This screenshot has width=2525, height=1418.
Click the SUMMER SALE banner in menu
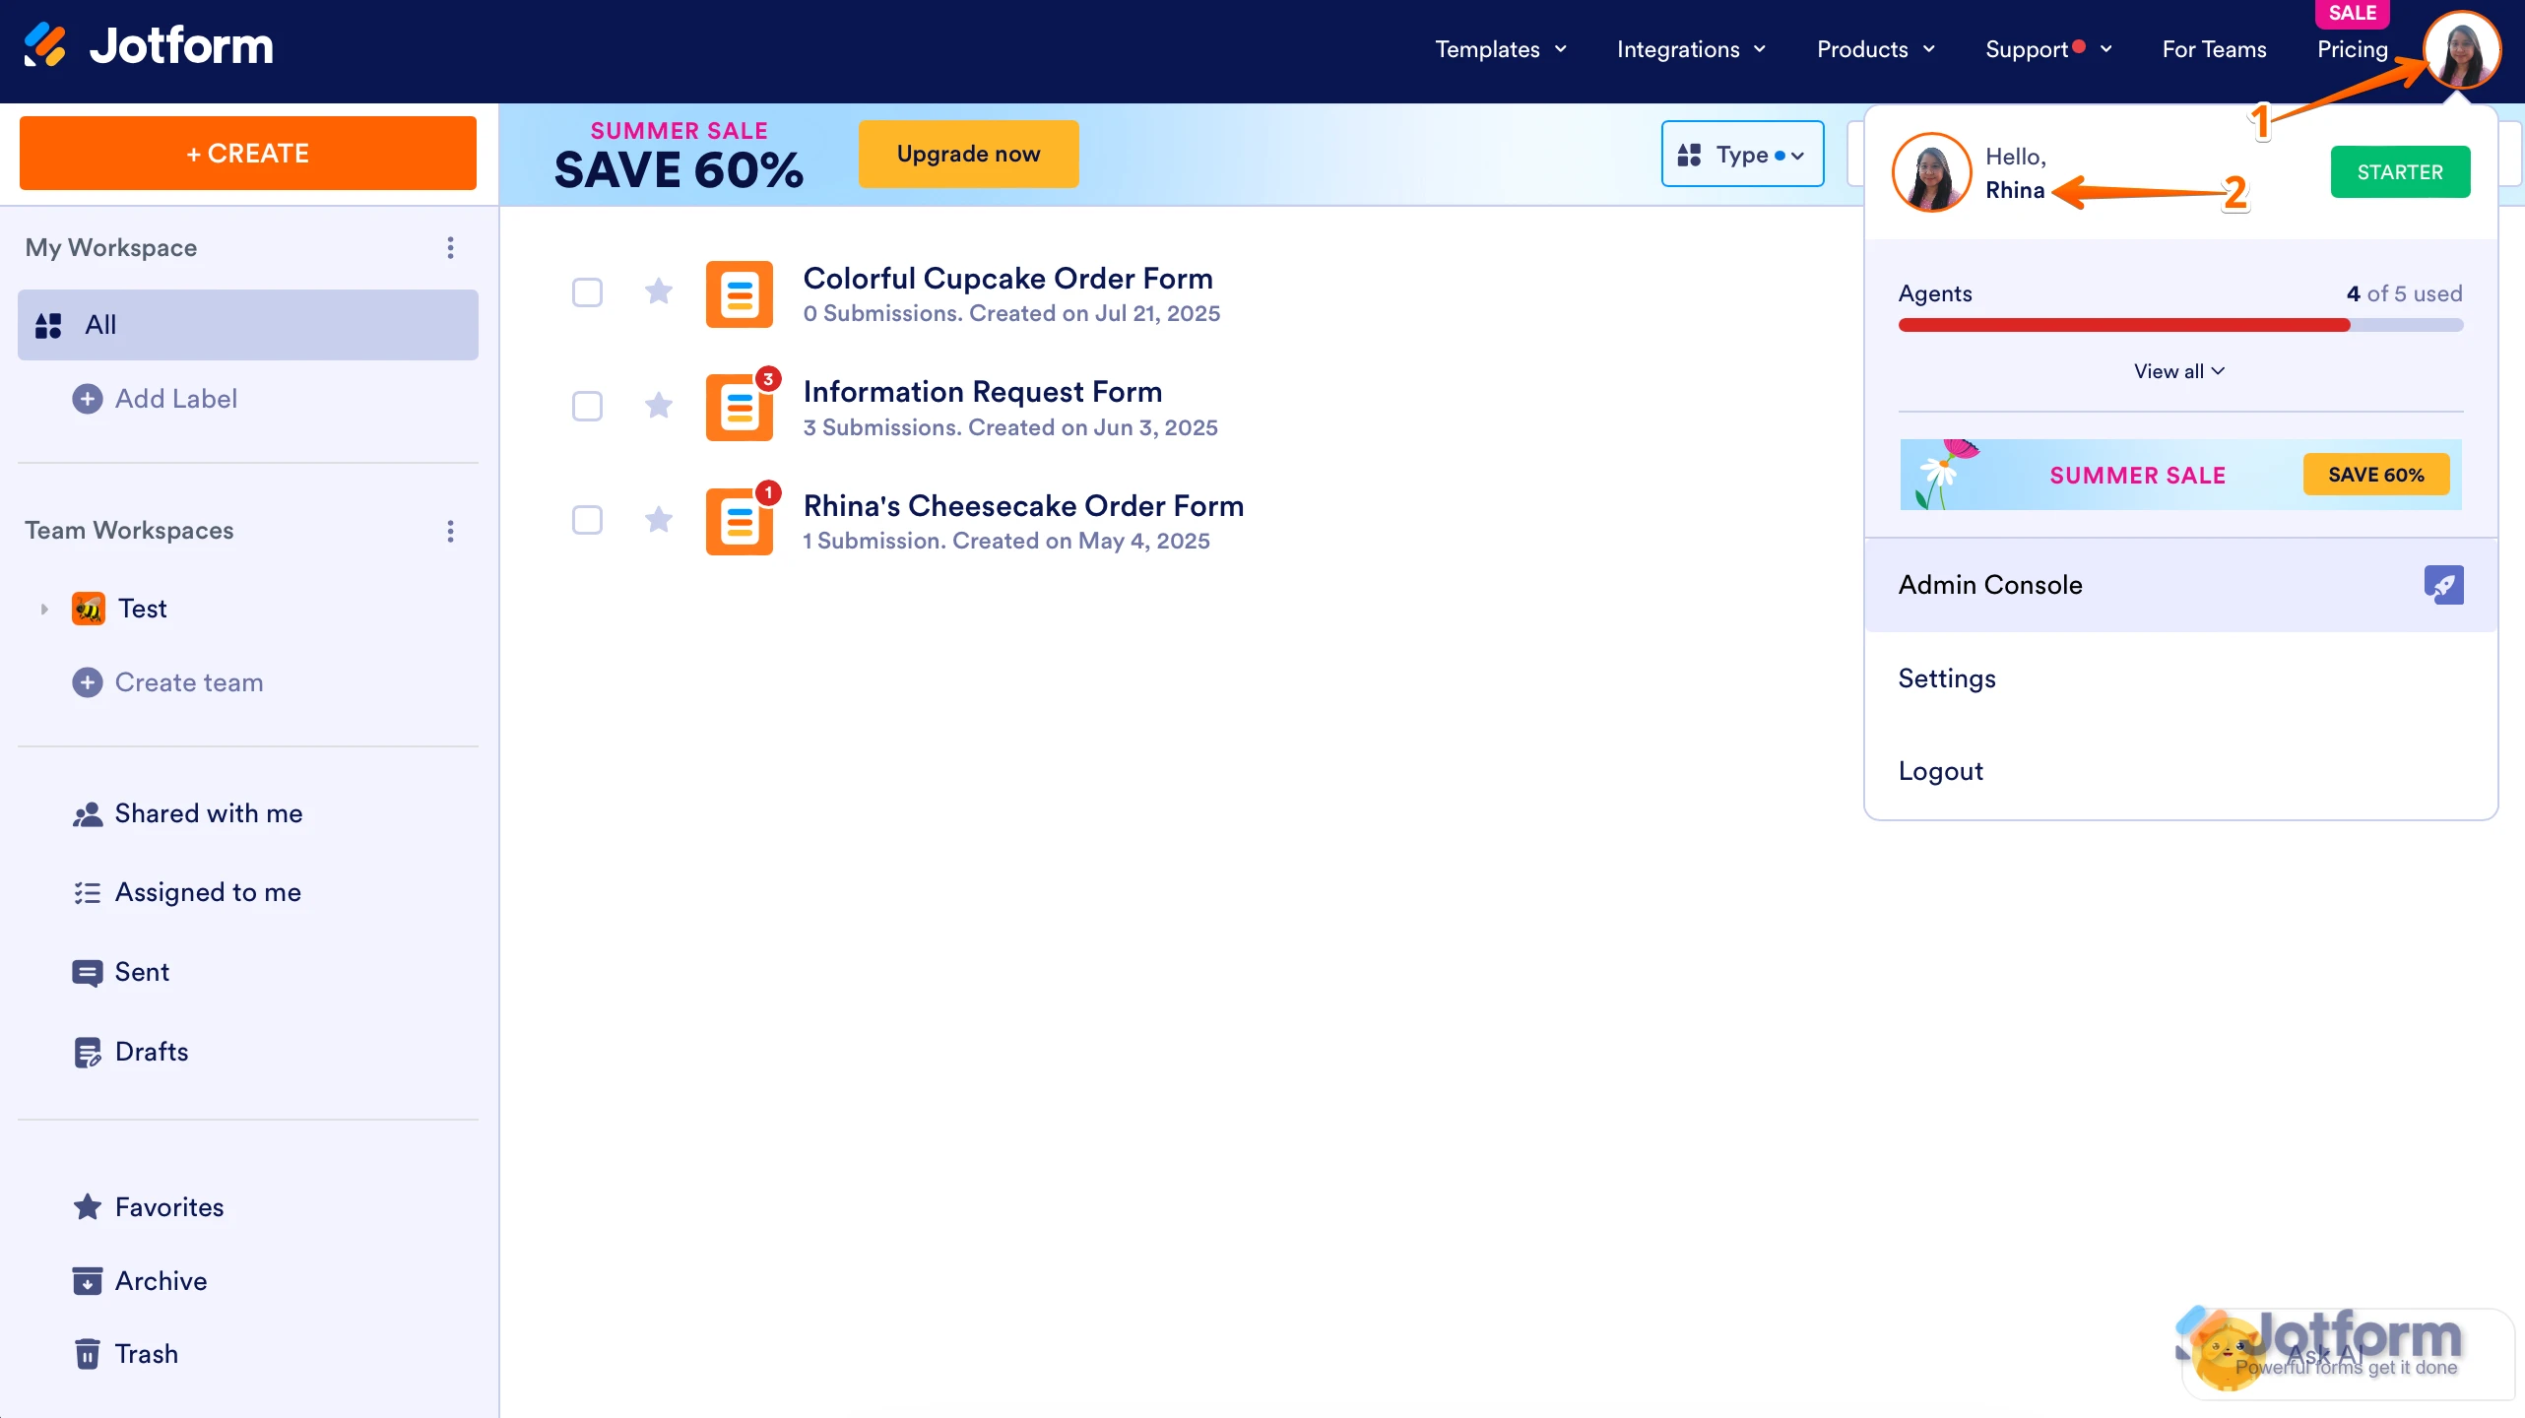tap(2180, 475)
